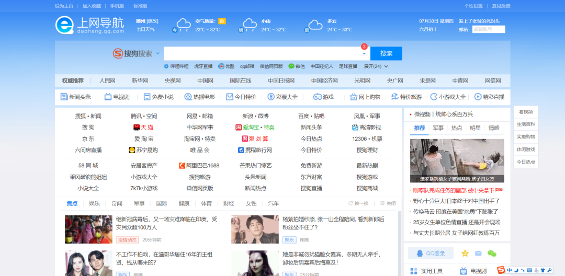Click the 搜索 button

(x=386, y=54)
